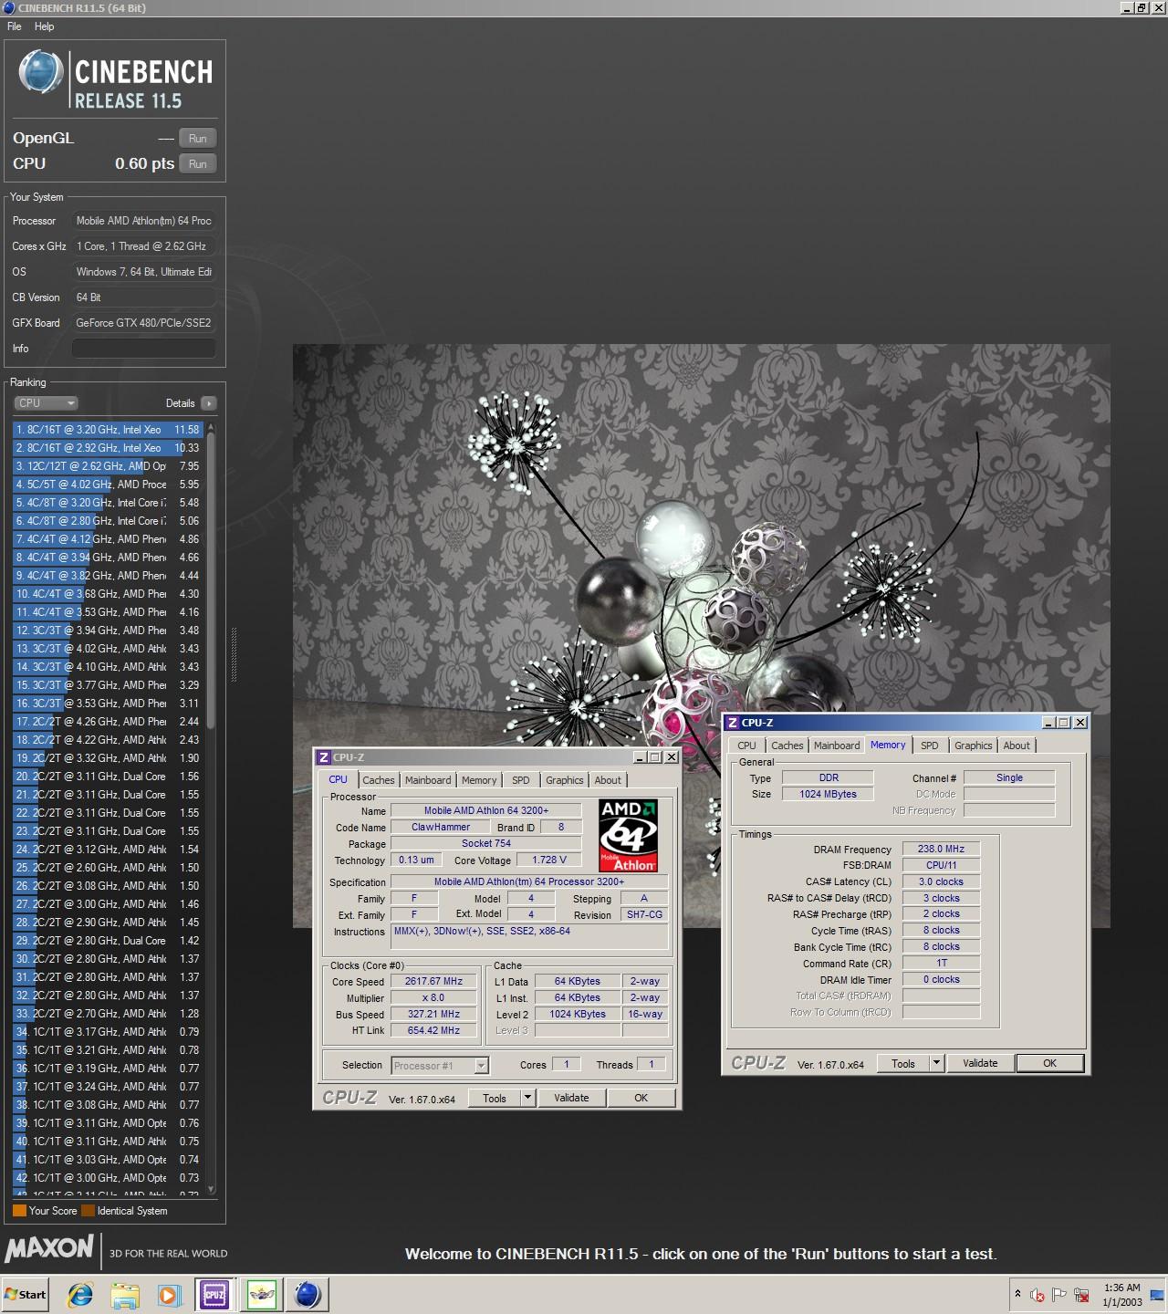Switch to SPD tab in CPU-Z CPU window
Image resolution: width=1168 pixels, height=1314 pixels.
tap(520, 780)
